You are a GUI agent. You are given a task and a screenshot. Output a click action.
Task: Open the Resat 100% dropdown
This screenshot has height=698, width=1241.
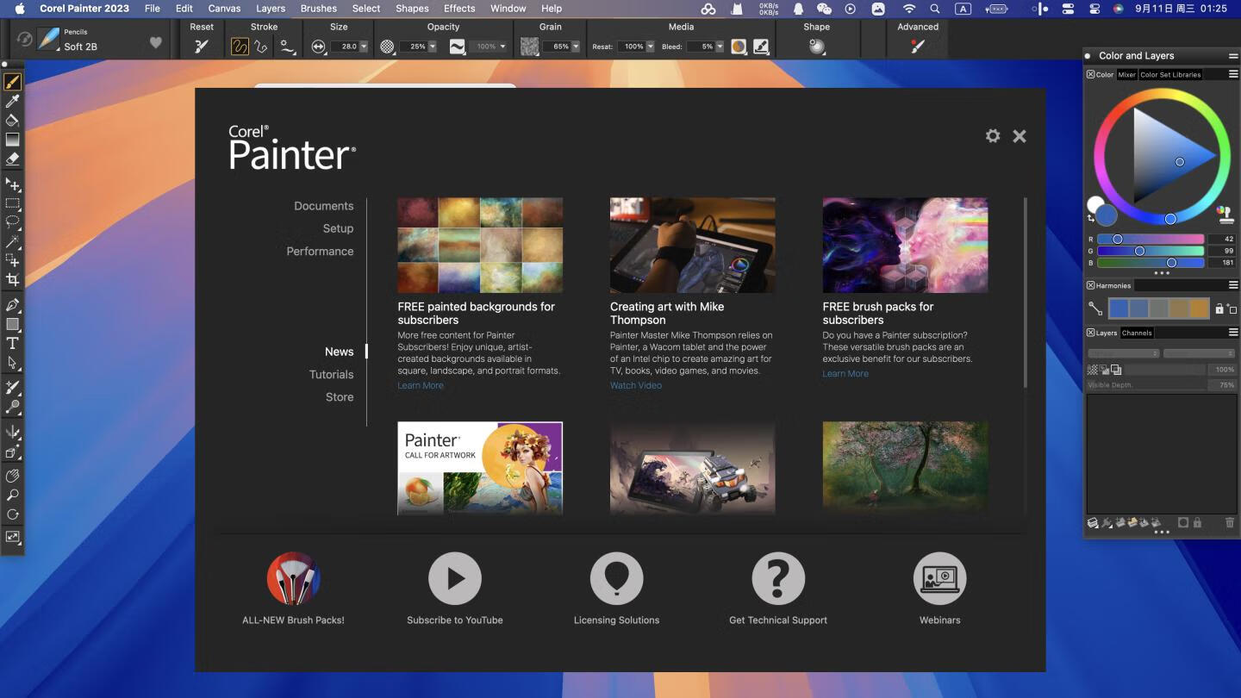(650, 47)
